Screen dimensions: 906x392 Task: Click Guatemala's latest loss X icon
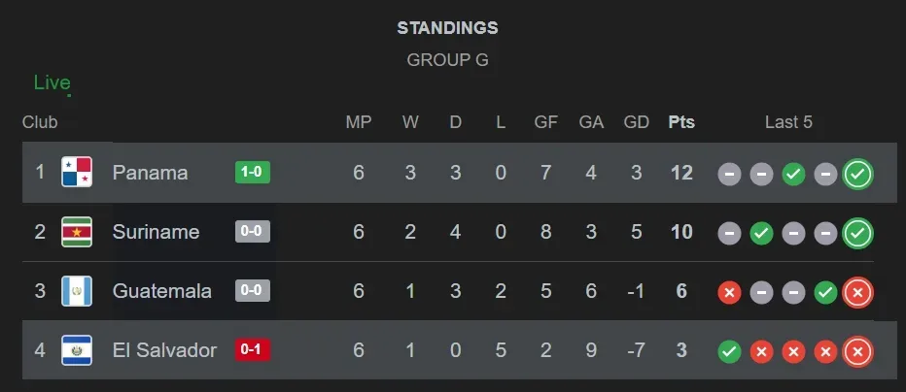(857, 292)
